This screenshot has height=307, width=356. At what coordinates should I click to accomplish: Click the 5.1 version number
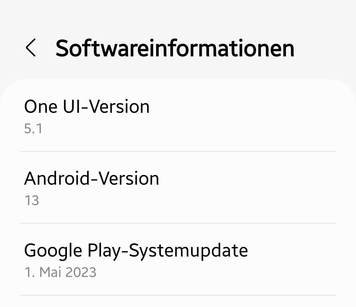pyautogui.click(x=33, y=129)
